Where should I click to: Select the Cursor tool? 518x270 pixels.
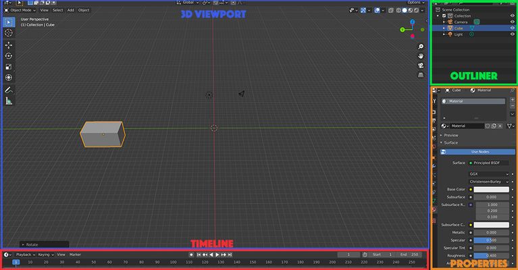(x=9, y=32)
